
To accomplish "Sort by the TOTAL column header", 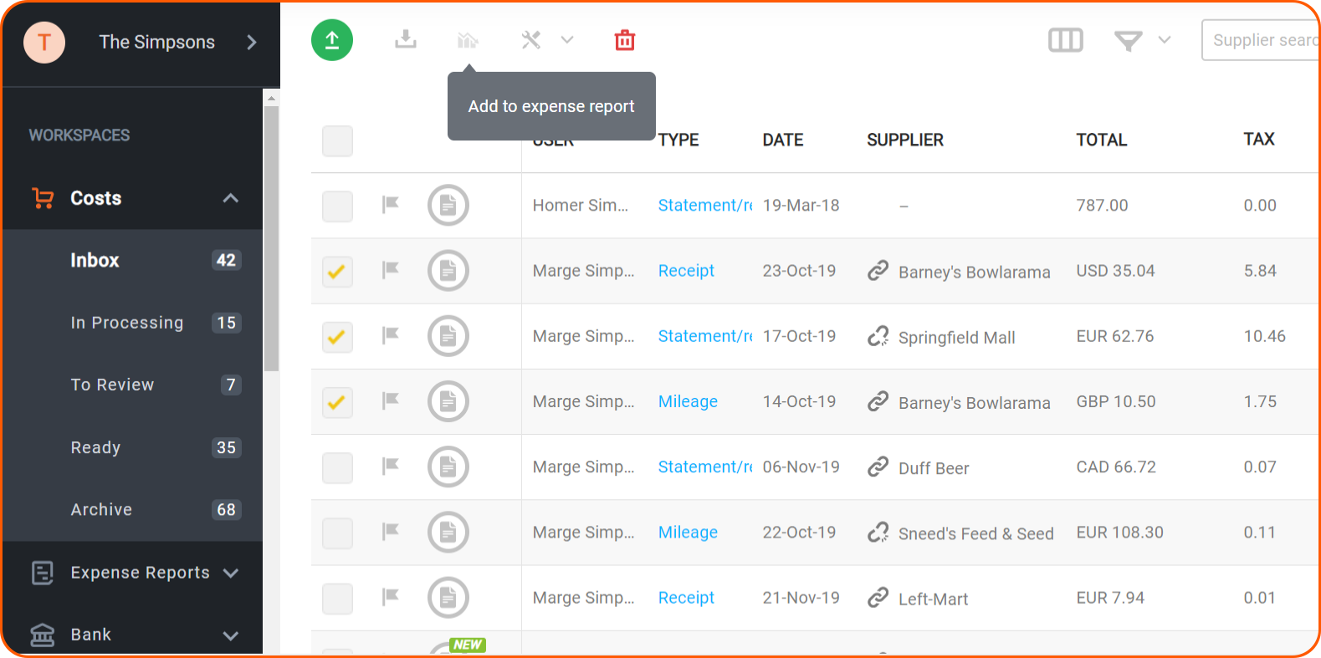I will 1102,140.
